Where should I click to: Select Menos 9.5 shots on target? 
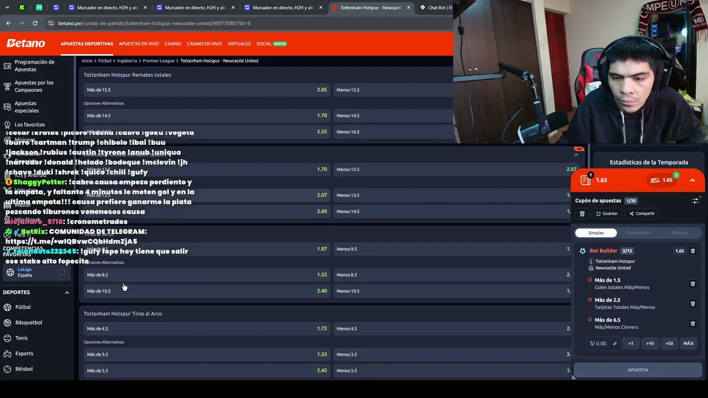coord(452,249)
